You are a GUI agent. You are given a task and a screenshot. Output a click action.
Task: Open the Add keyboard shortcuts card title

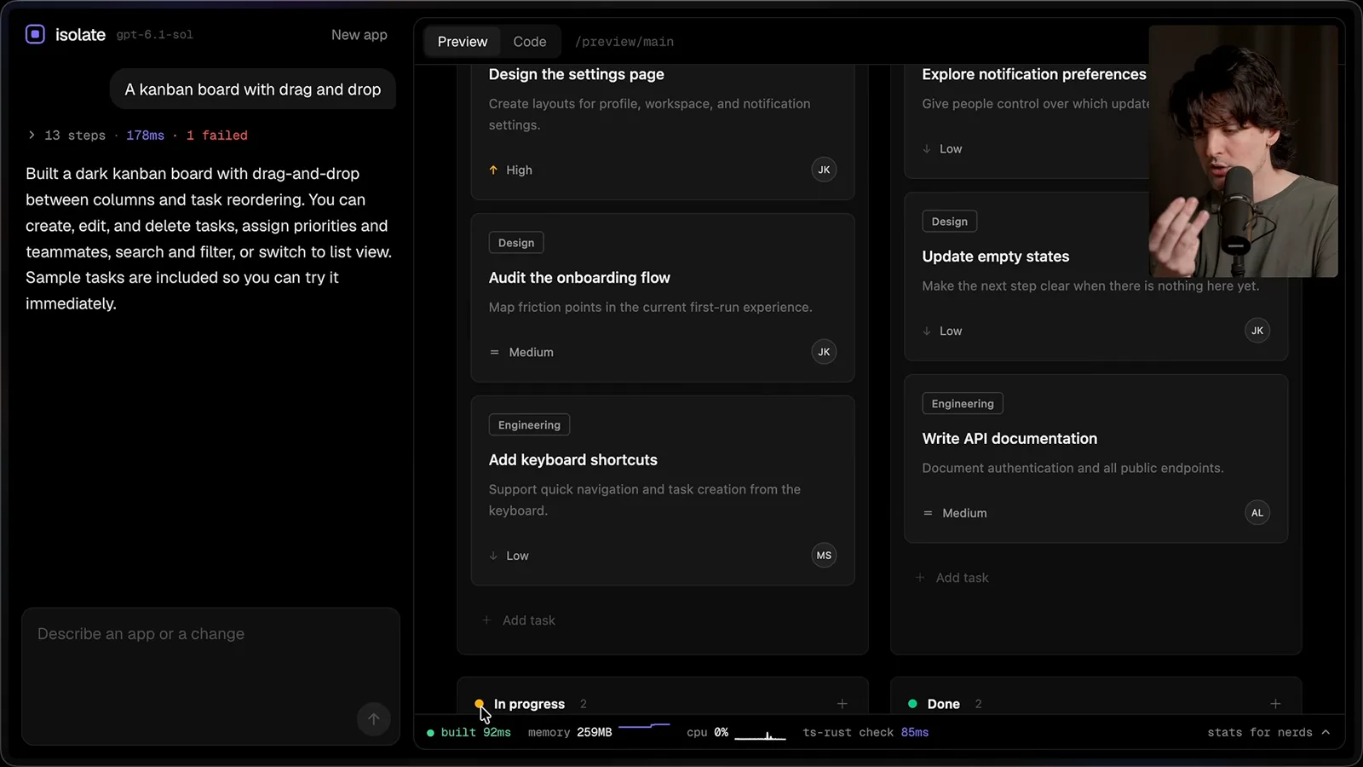point(573,460)
